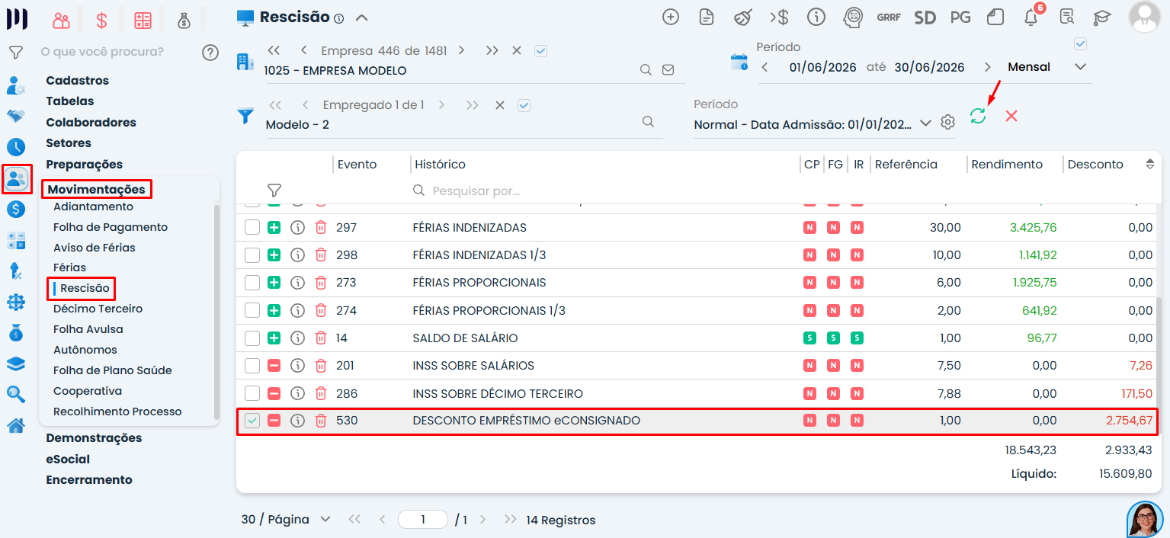Open the period settings gear icon

tap(947, 122)
